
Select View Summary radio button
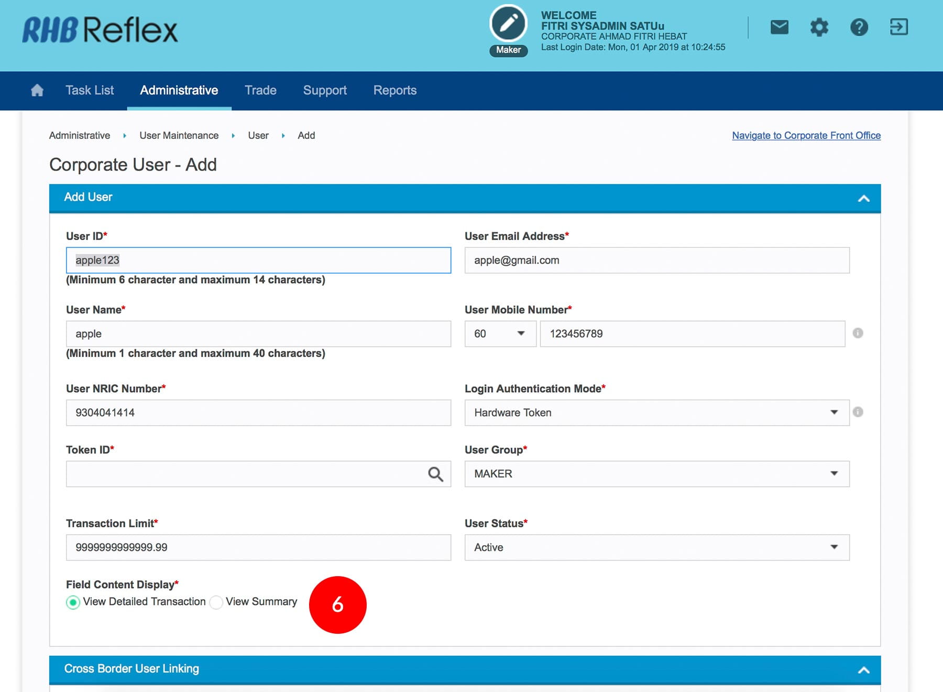click(216, 602)
